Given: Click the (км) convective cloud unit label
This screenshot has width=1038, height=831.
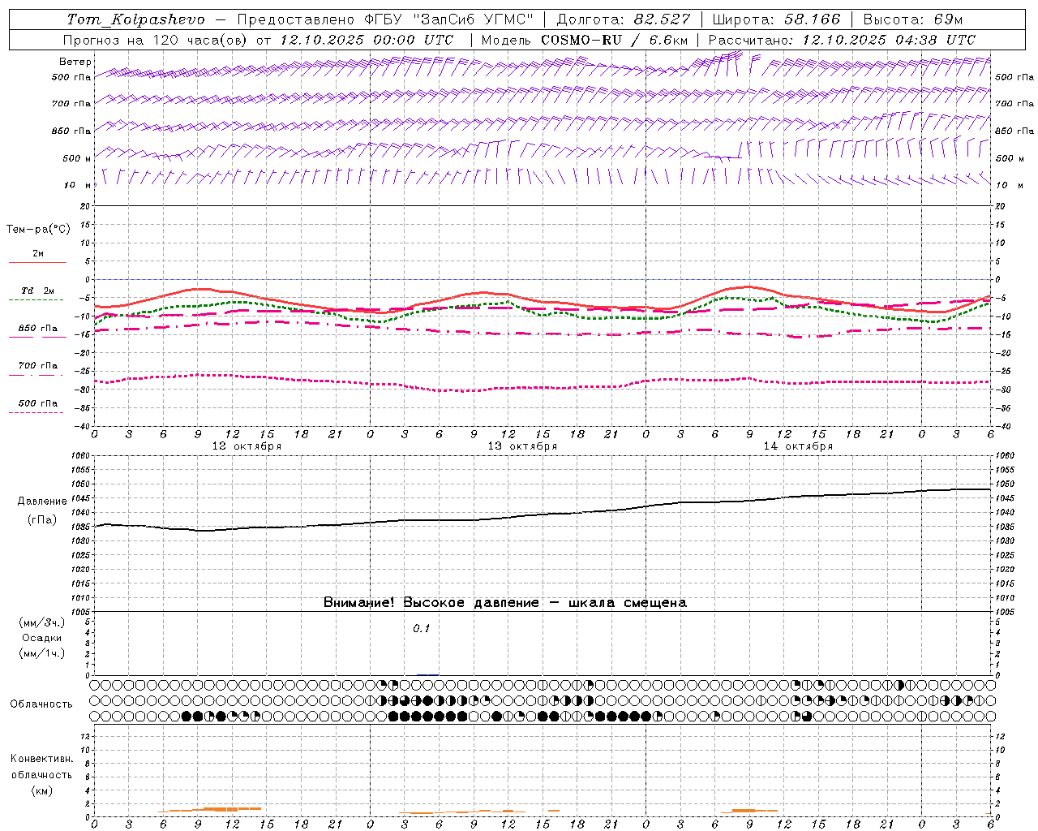Looking at the screenshot, I should point(41,790).
